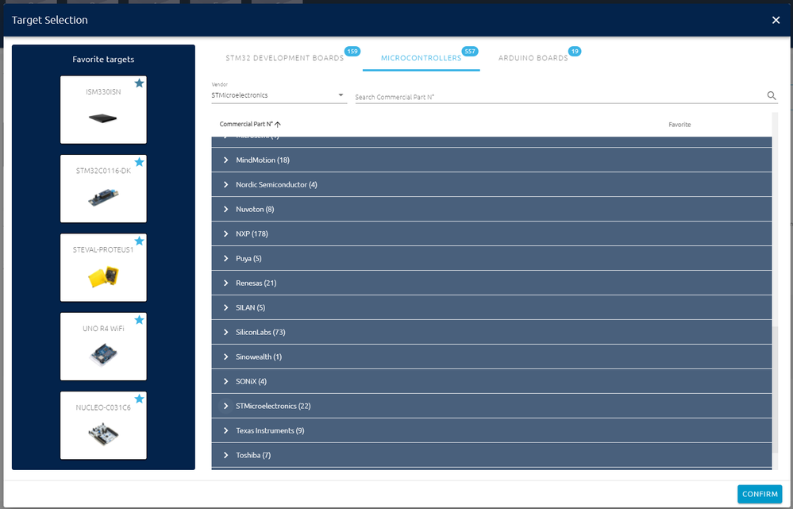Click the Search Commercial Part N° field
The height and width of the screenshot is (509, 793).
(560, 97)
